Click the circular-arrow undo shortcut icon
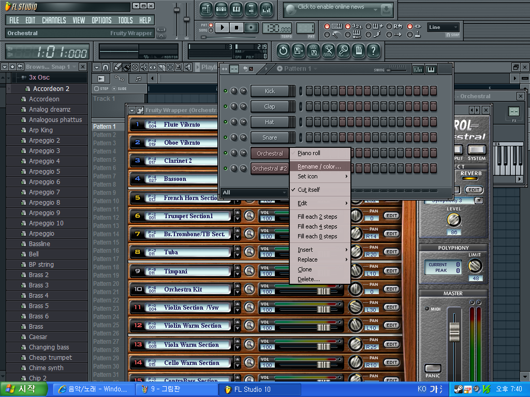530x397 pixels. [283, 51]
